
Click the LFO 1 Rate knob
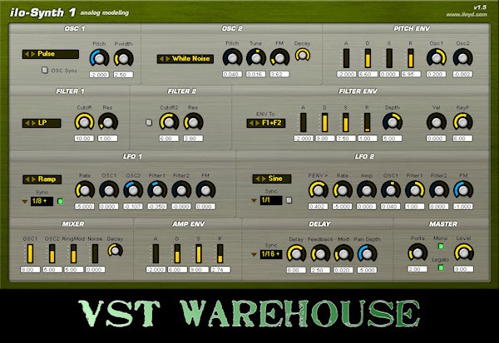click(x=85, y=190)
